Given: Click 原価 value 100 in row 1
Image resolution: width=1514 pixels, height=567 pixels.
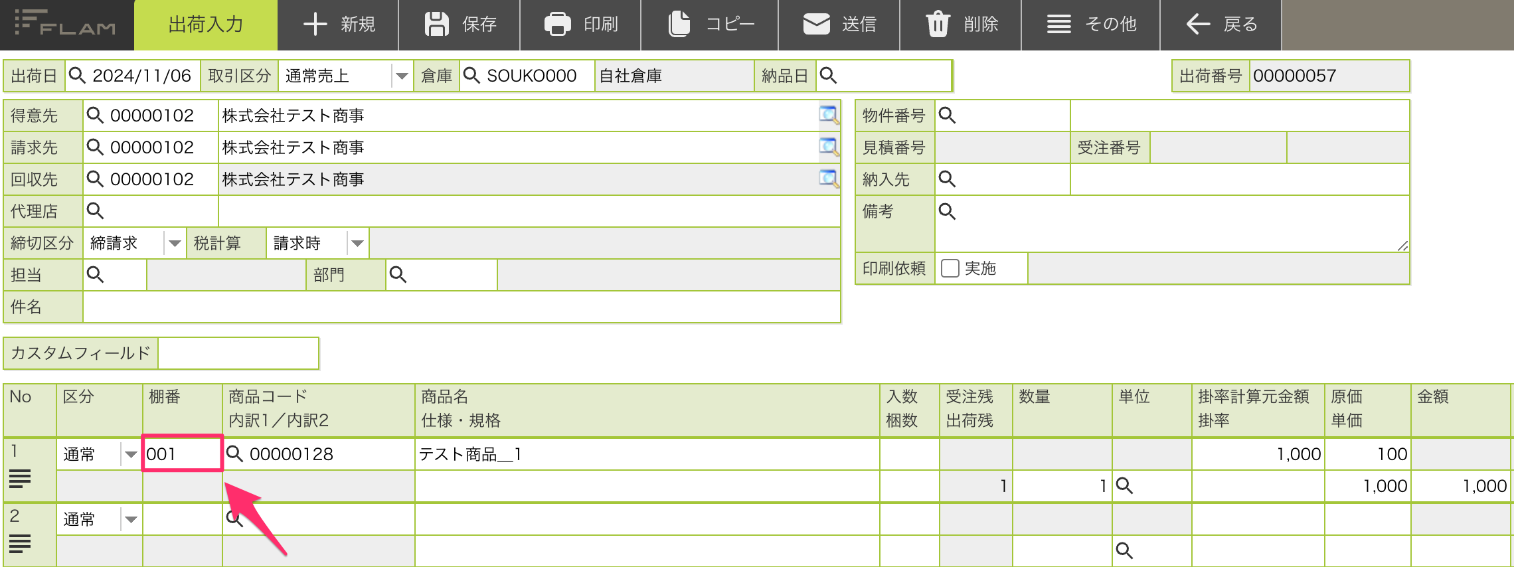Looking at the screenshot, I should (1392, 454).
